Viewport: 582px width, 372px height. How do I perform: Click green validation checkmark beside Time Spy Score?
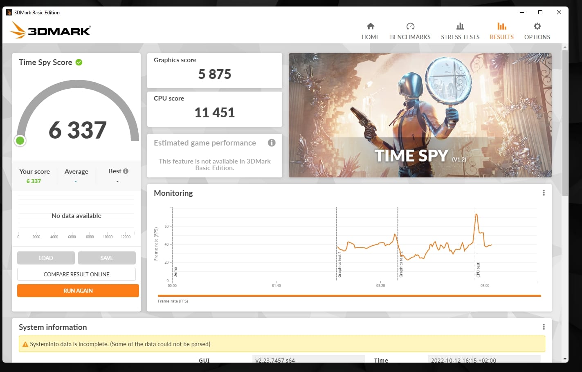coord(79,62)
